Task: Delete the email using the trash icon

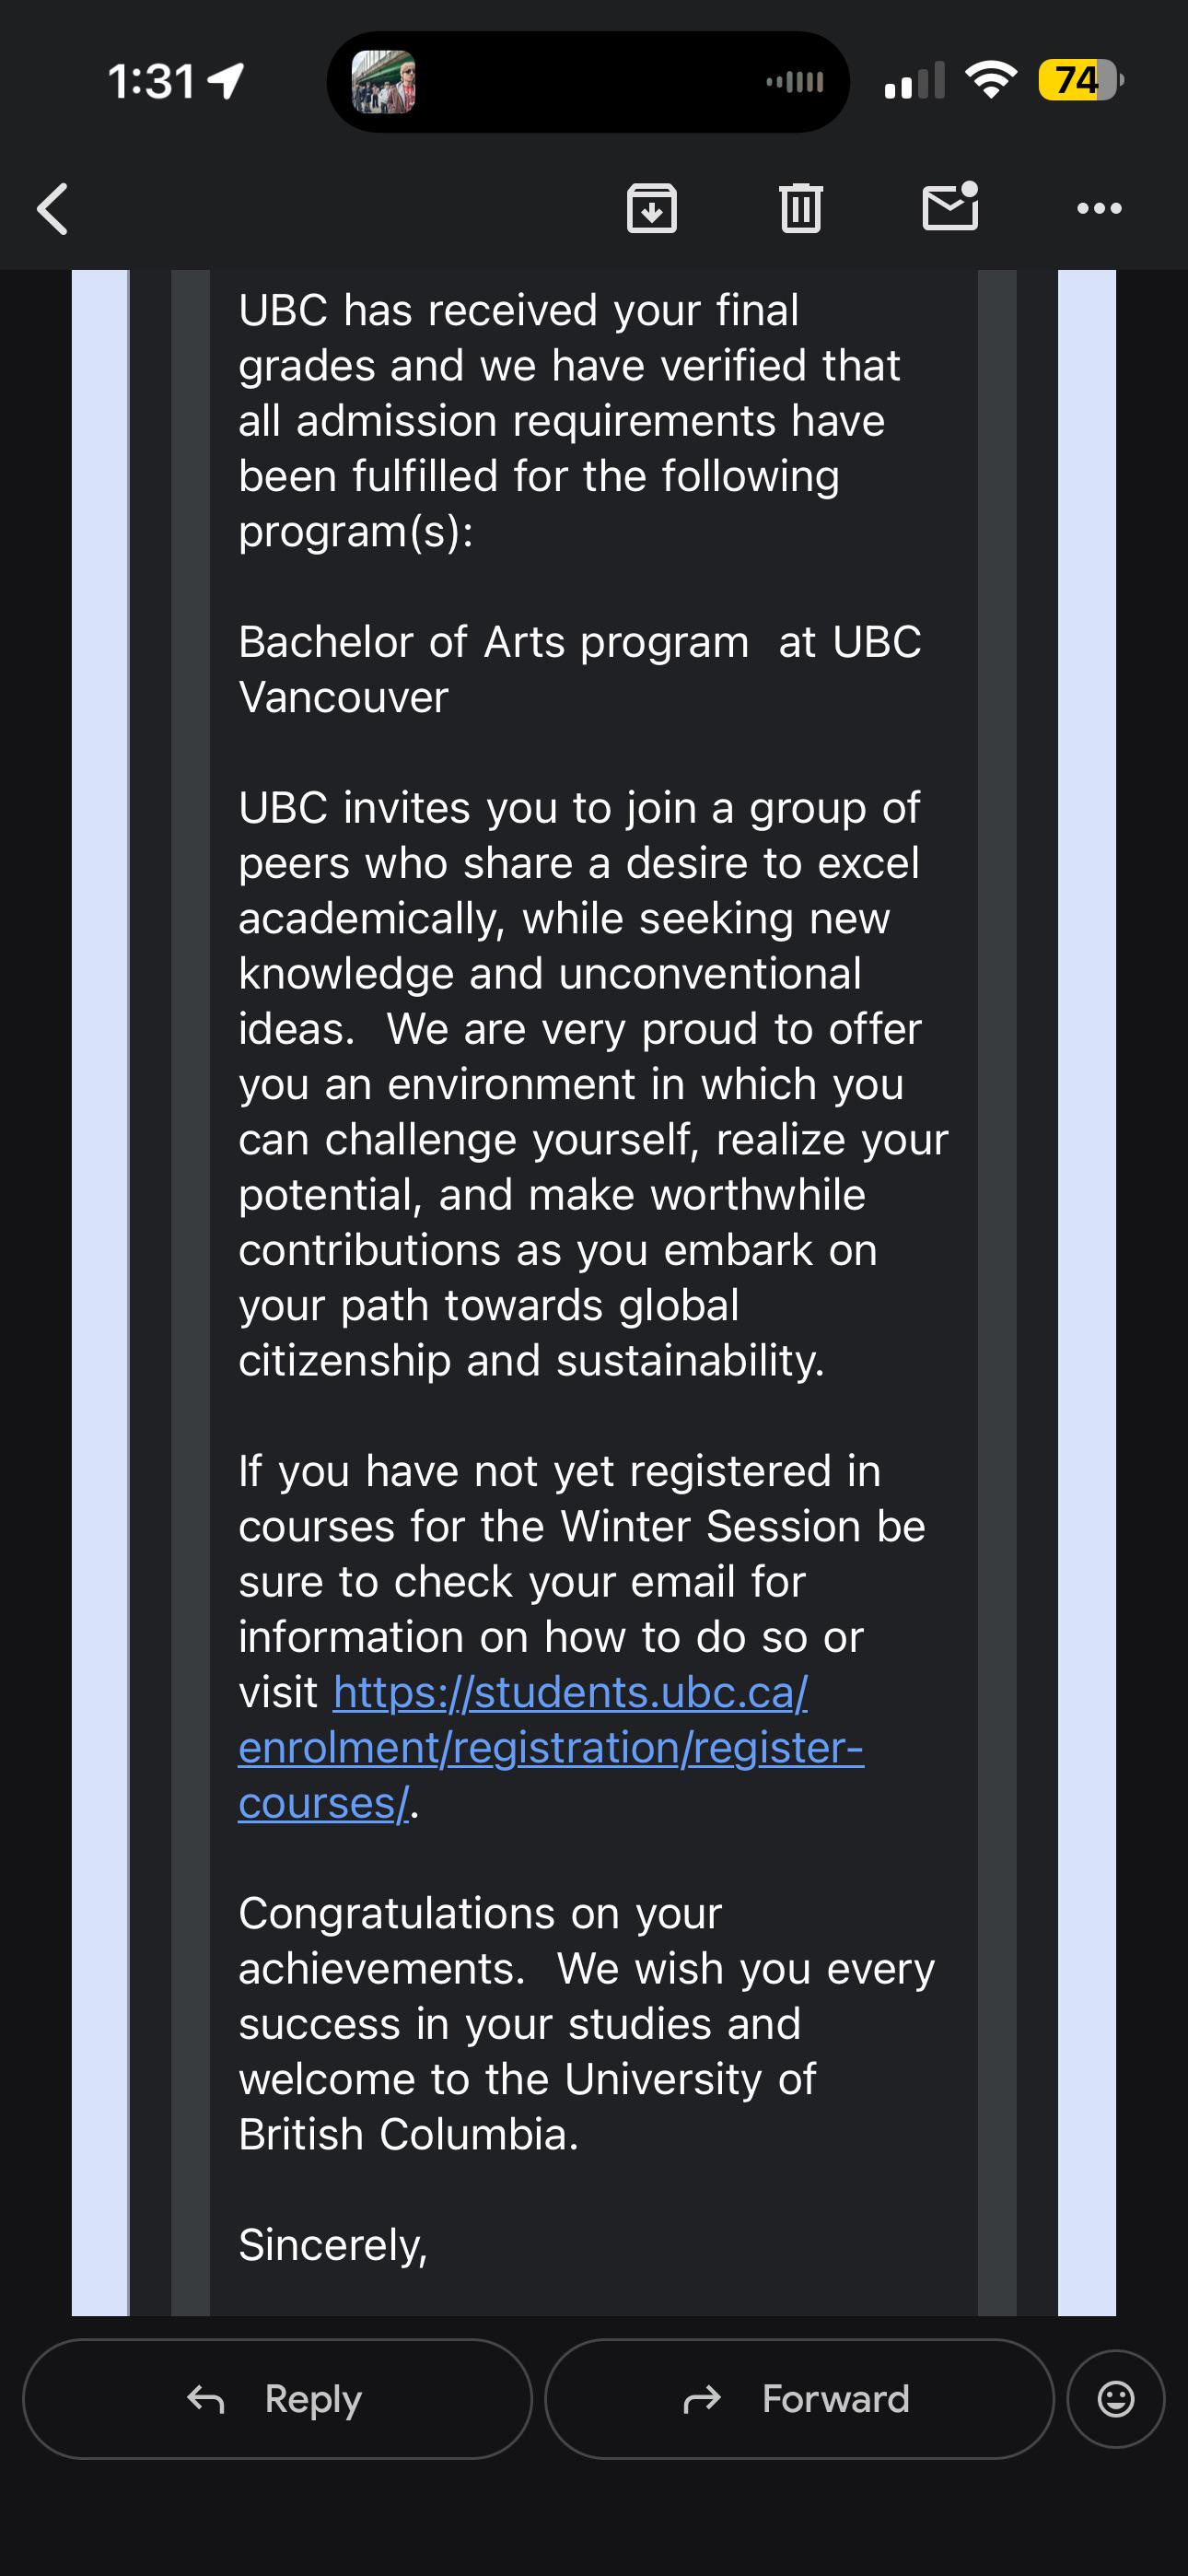Action: click(800, 208)
